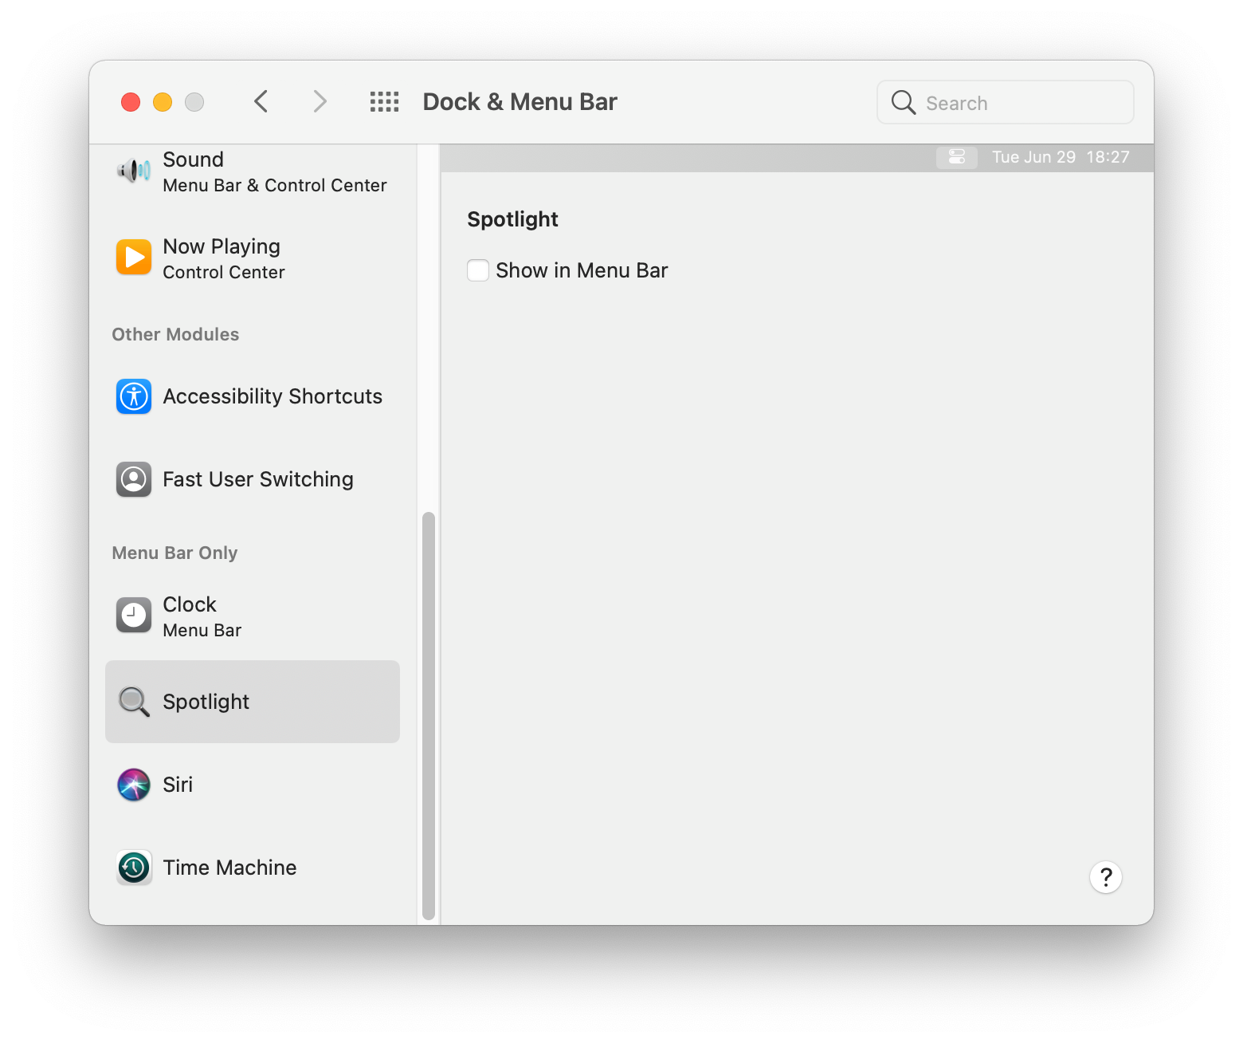Viewport: 1243px width, 1043px height.
Task: Click the Time Machine icon in sidebar
Action: pyautogui.click(x=134, y=868)
